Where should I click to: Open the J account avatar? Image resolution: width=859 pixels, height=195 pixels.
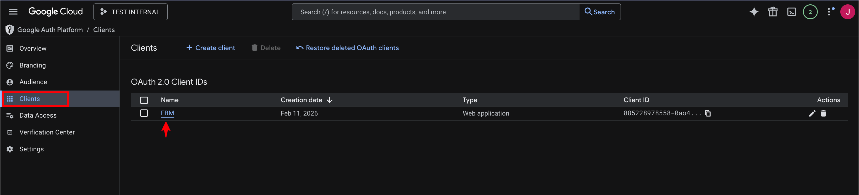[847, 12]
